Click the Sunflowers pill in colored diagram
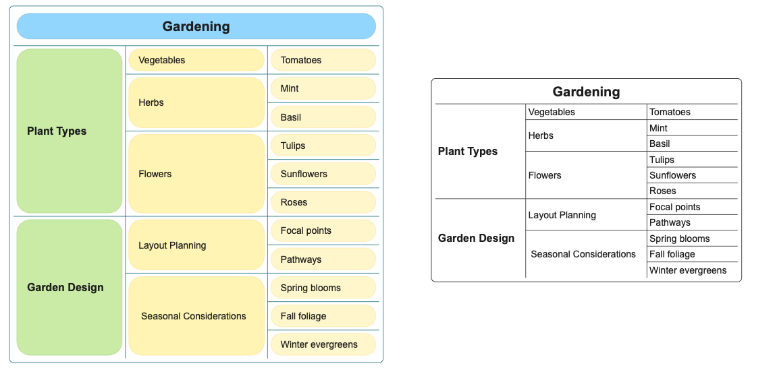Image resolution: width=777 pixels, height=376 pixels. pyautogui.click(x=323, y=174)
